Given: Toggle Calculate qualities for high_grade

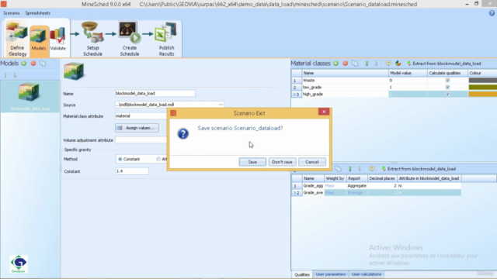Looking at the screenshot, I should [447, 95].
